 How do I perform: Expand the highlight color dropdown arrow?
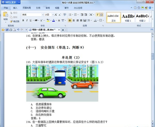point(51,20)
